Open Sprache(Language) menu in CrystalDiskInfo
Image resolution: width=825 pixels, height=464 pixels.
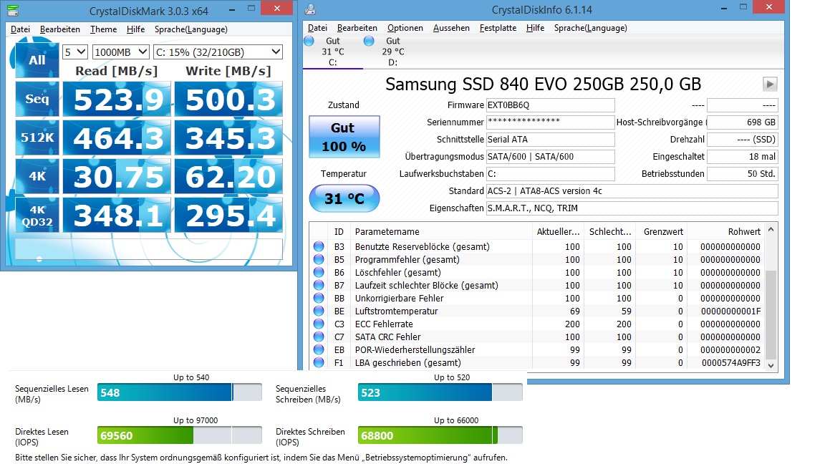(590, 28)
